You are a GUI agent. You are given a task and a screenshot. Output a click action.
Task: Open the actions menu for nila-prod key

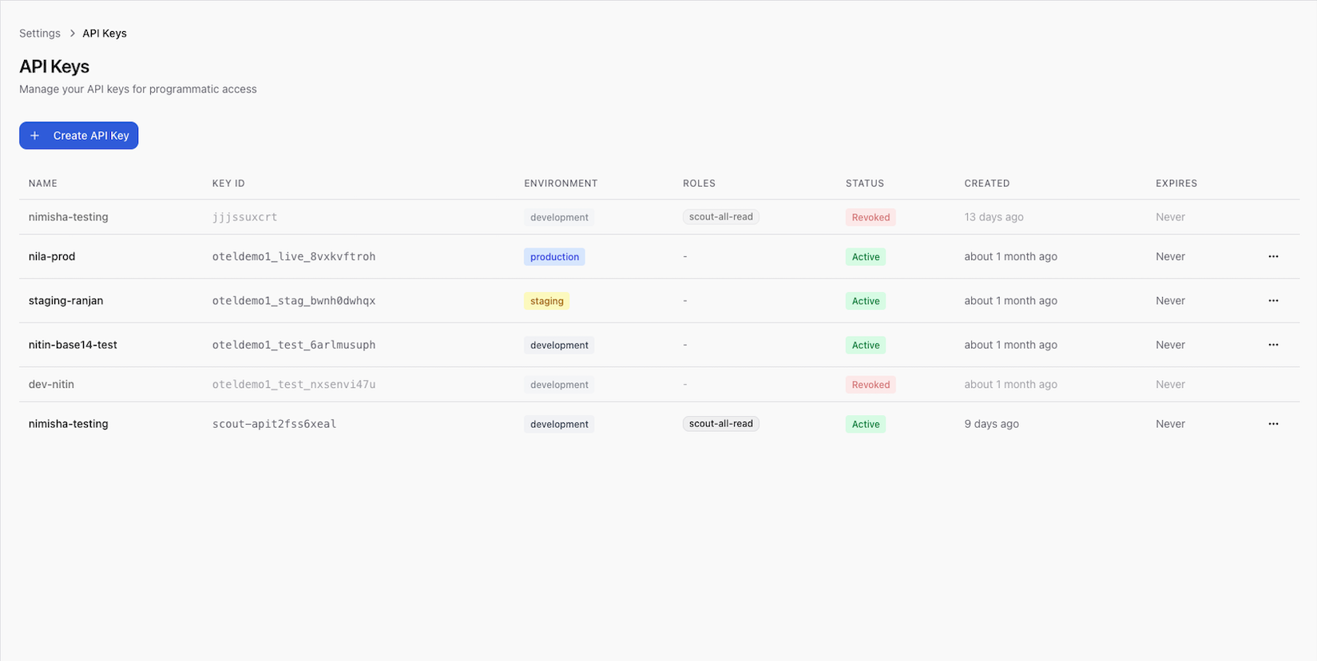(x=1273, y=256)
